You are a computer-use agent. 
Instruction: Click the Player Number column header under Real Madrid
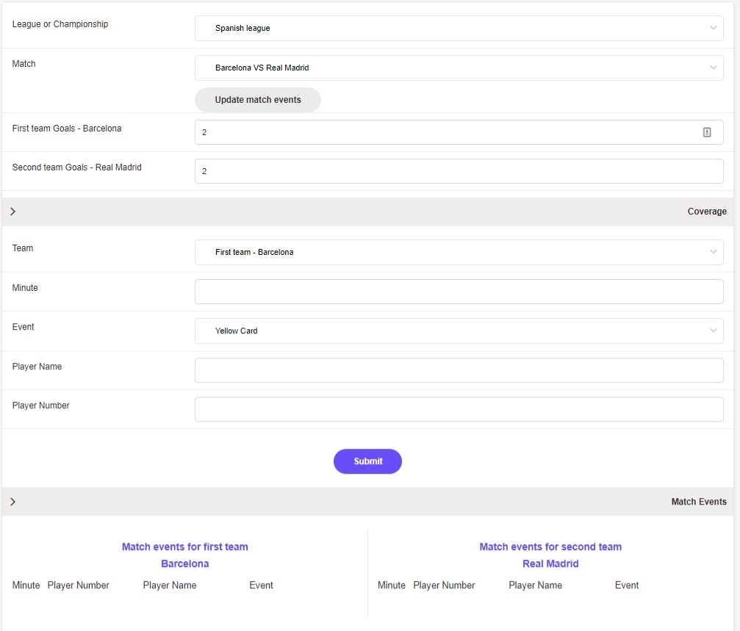(444, 585)
